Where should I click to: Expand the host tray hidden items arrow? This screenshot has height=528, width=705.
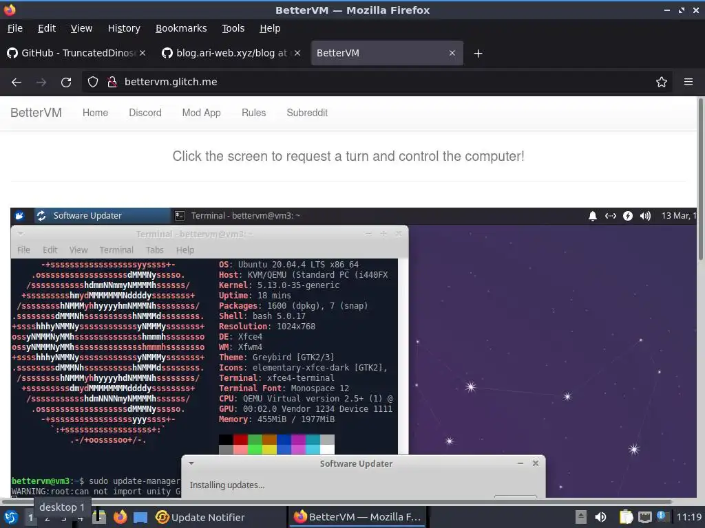581,517
